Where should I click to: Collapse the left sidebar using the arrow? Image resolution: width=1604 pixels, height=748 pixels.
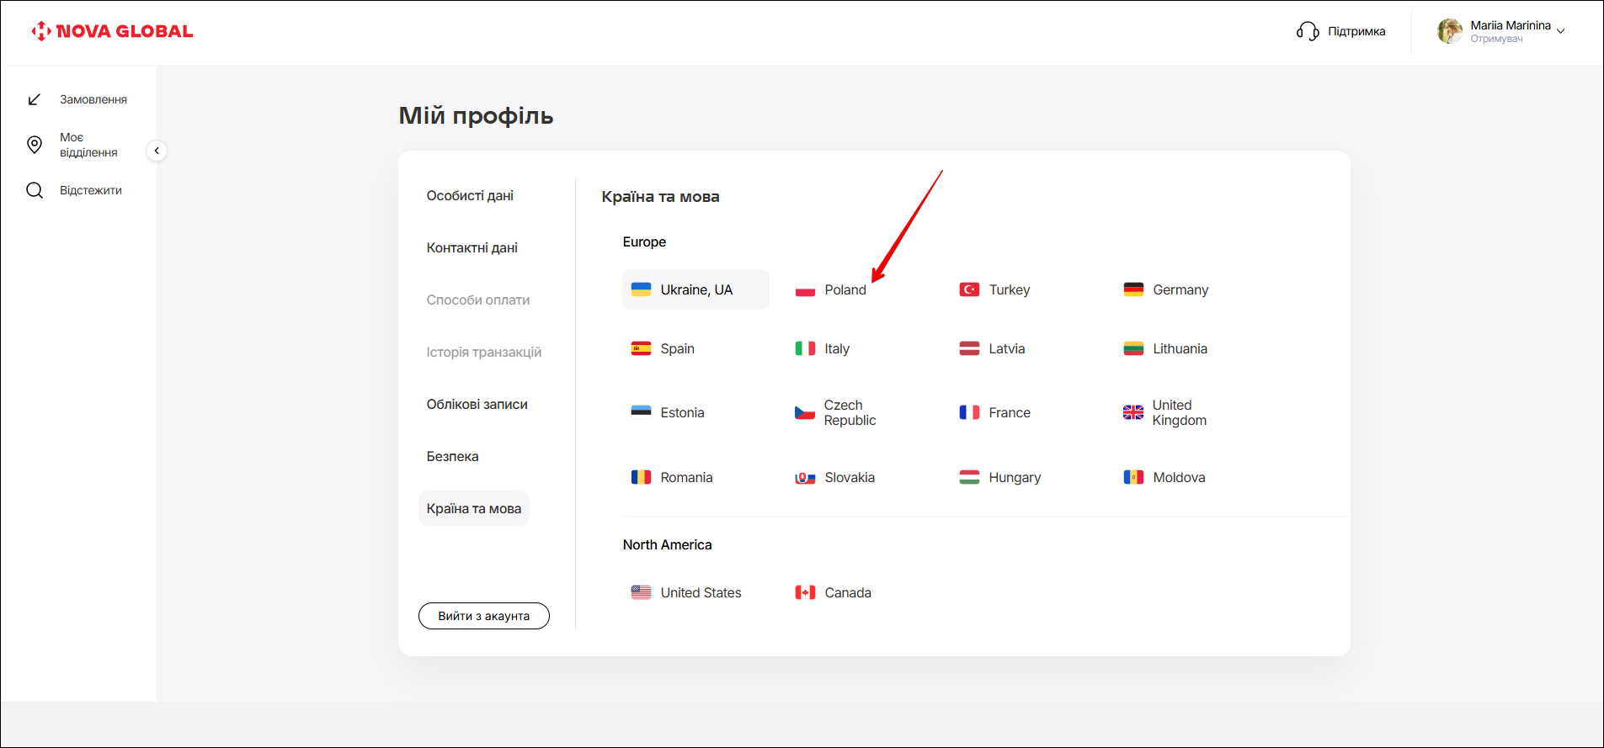point(157,151)
